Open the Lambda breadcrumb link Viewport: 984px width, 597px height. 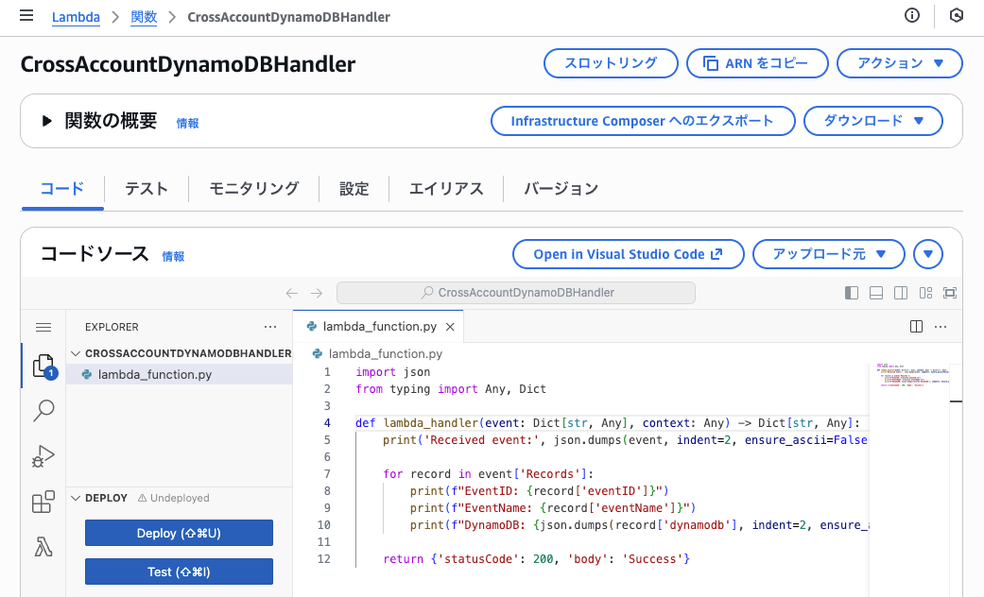pyautogui.click(x=76, y=16)
